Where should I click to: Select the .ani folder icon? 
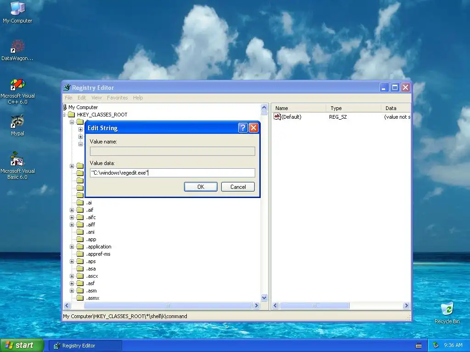(80, 232)
